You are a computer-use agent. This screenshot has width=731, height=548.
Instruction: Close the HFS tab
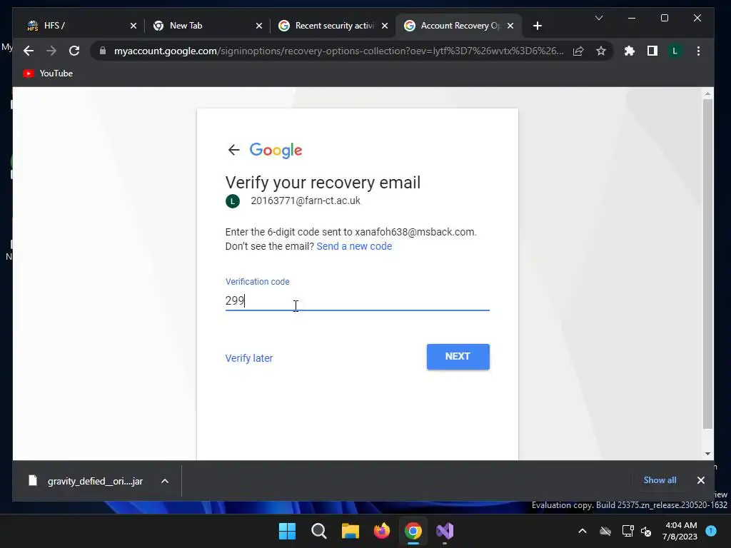point(133,26)
